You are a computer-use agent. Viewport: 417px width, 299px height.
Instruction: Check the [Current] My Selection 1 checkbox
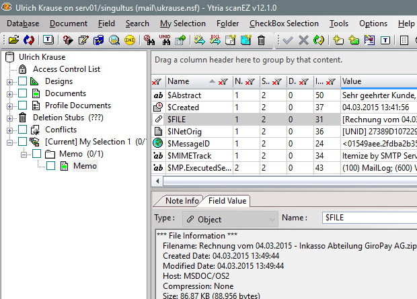click(23, 142)
